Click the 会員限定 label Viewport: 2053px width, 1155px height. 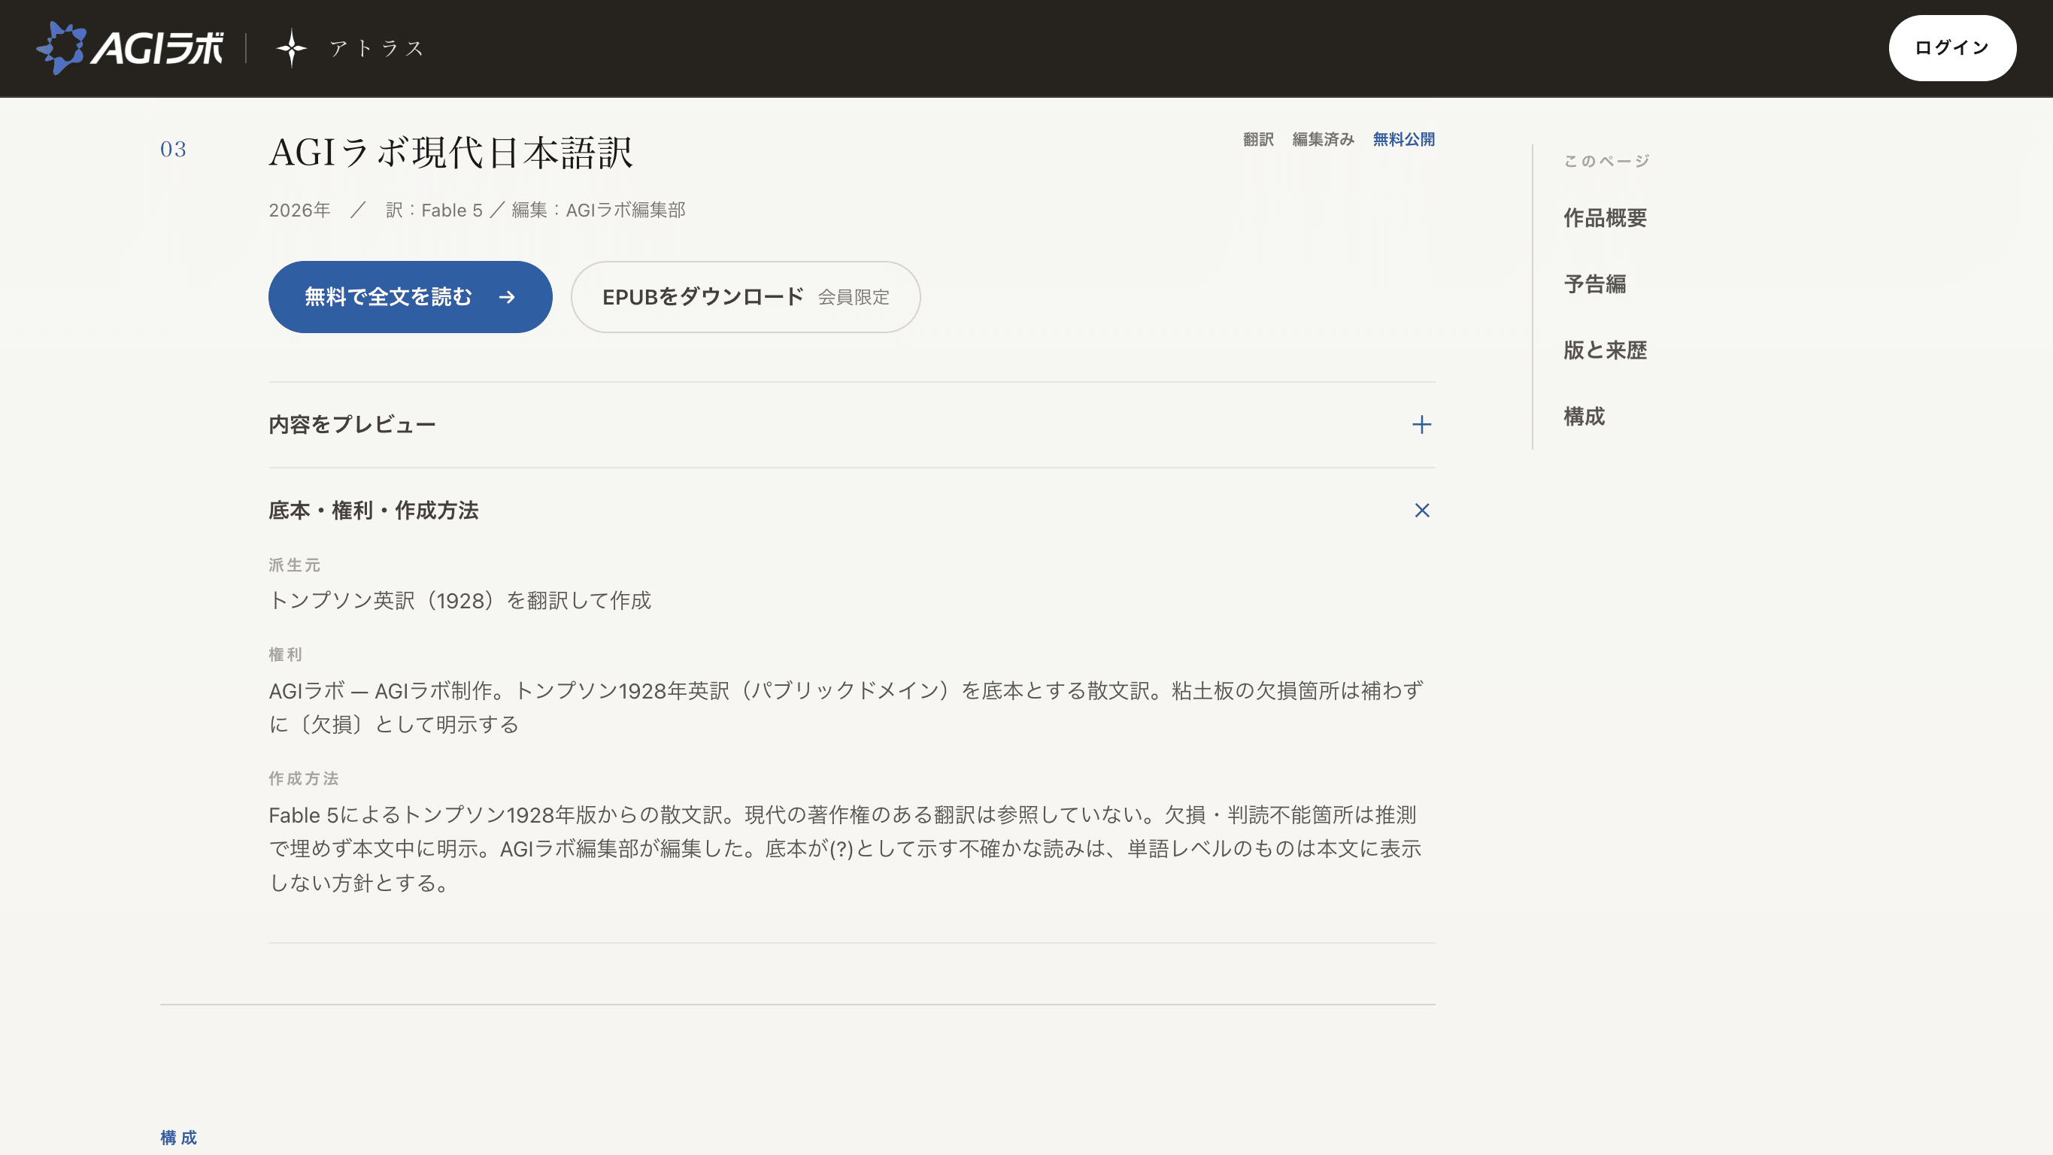click(x=854, y=297)
